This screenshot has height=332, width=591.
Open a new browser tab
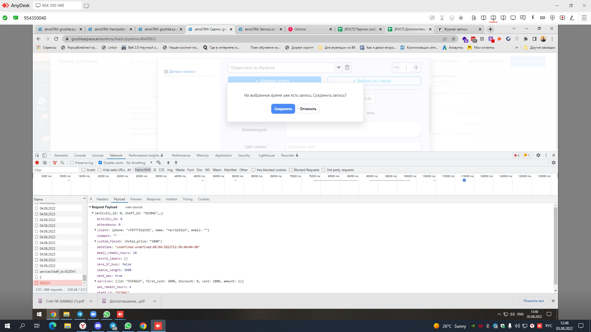click(x=490, y=29)
